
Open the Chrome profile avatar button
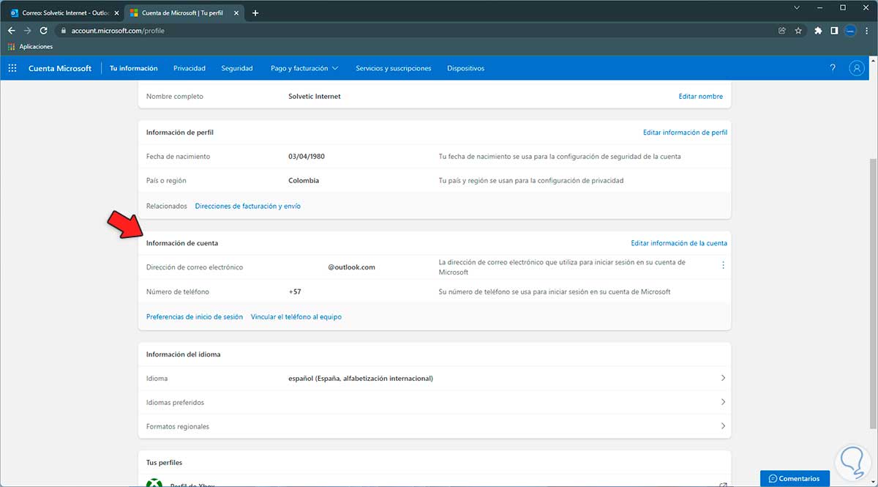850,31
